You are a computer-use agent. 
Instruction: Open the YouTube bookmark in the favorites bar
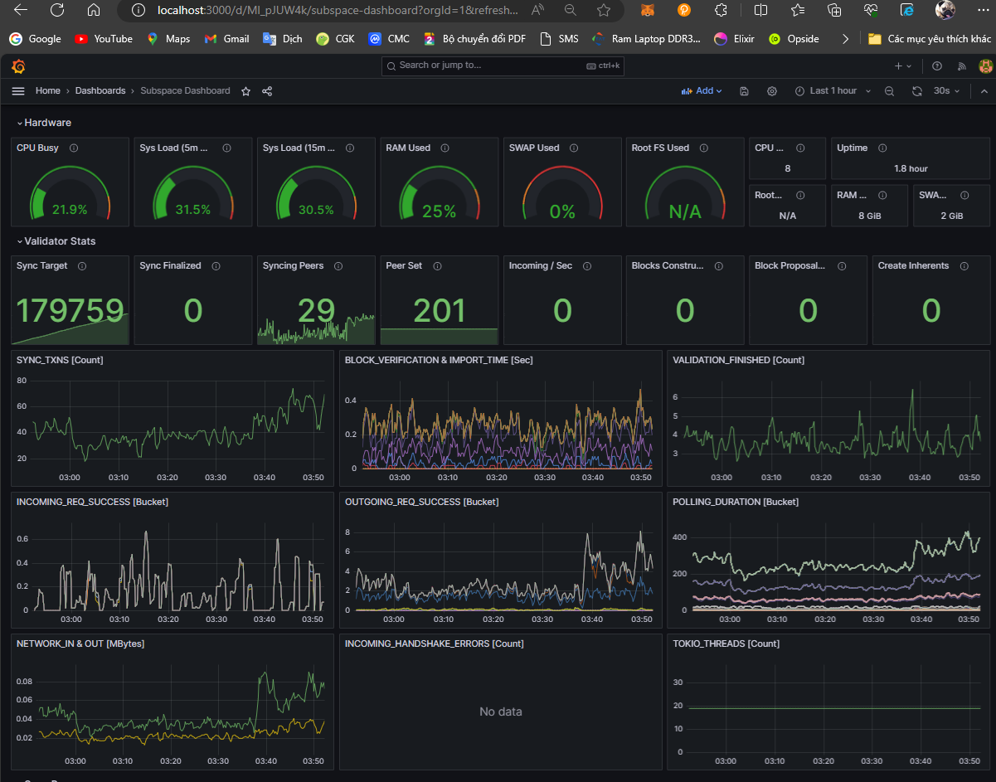coord(102,38)
